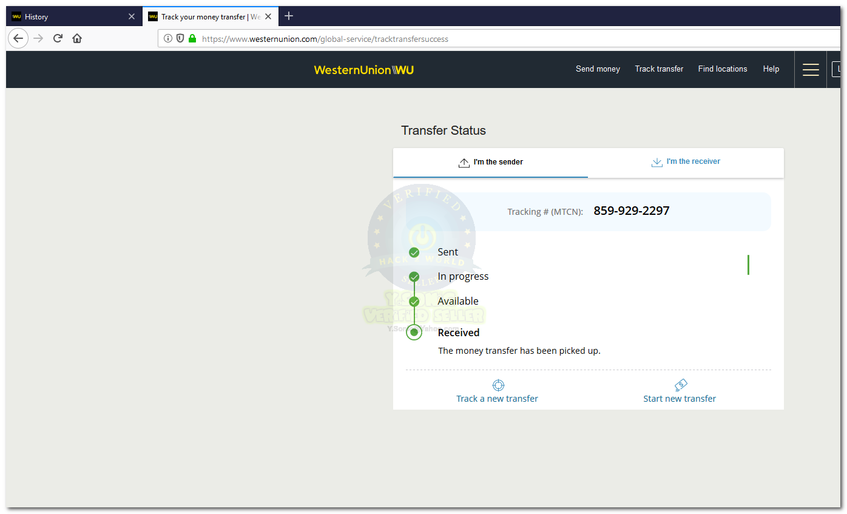The width and height of the screenshot is (847, 514).
Task: Click the target icon above Track a new transfer
Action: tap(498, 385)
